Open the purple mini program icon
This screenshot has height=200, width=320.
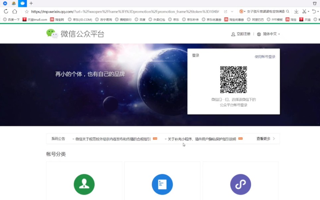click(x=240, y=184)
